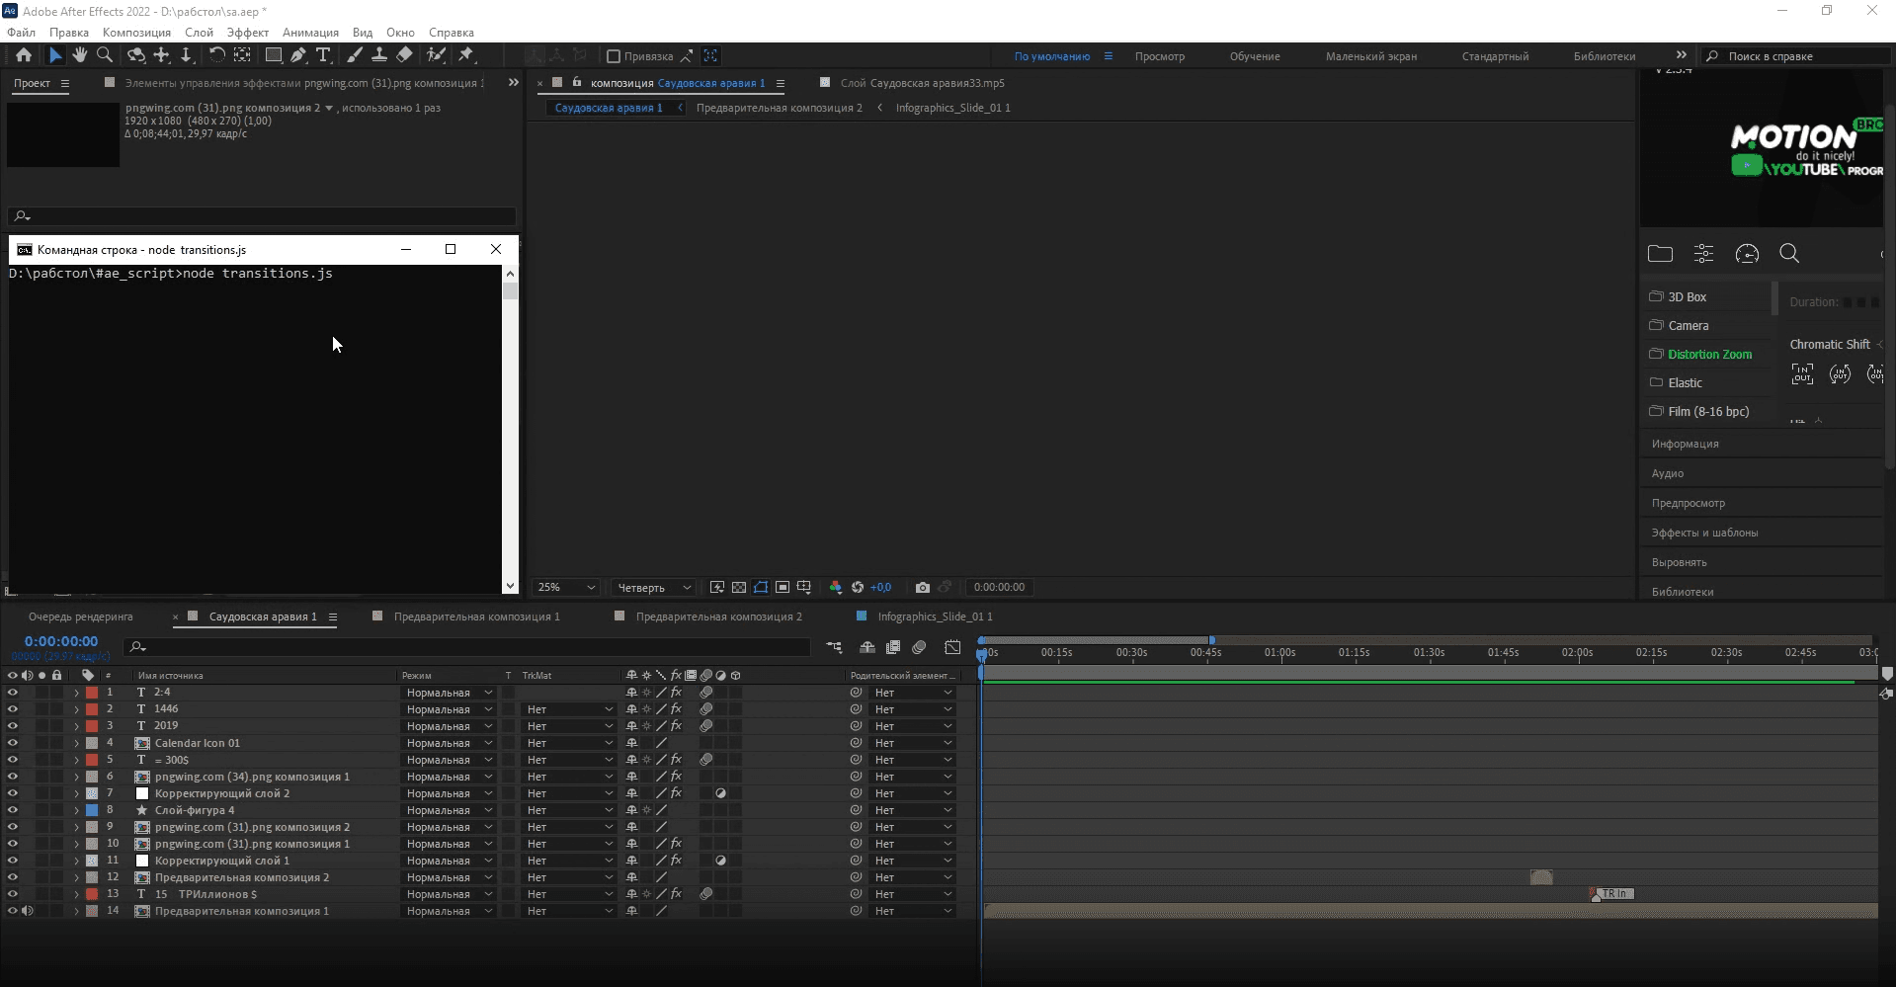
Task: Hide the Корректирующий слой 1 layer
Action: (x=13, y=861)
